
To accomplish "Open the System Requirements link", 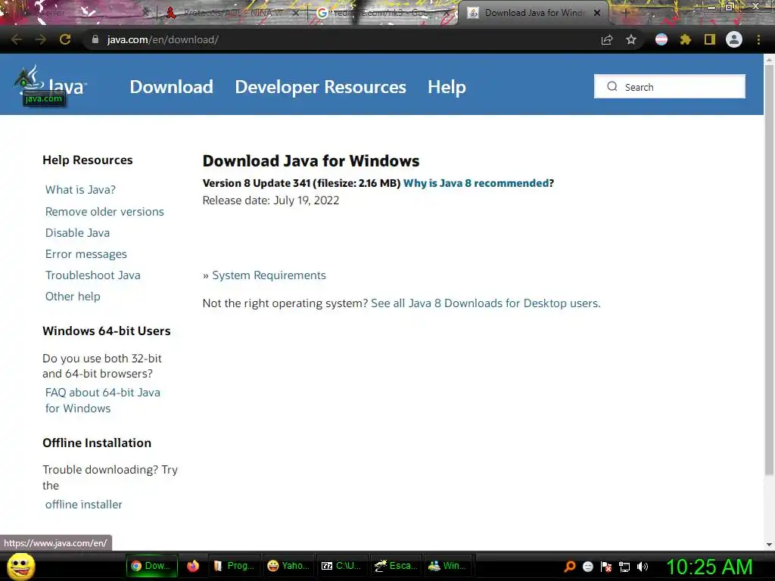I will coord(269,275).
